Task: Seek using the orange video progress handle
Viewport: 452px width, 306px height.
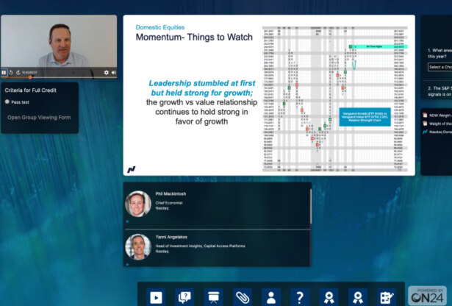Action: point(30,77)
